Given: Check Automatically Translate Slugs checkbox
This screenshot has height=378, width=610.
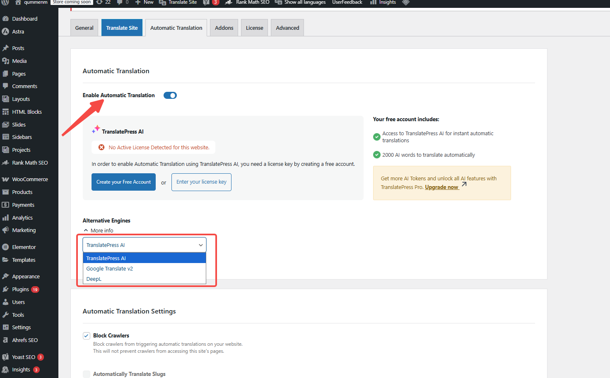Looking at the screenshot, I should pos(87,374).
